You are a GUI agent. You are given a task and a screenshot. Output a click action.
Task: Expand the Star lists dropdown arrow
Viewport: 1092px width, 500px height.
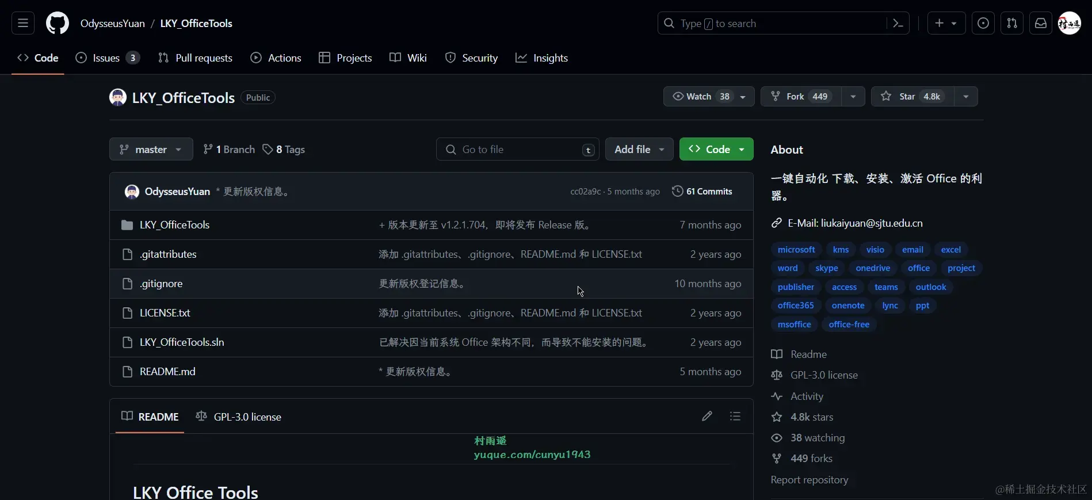[x=966, y=97]
